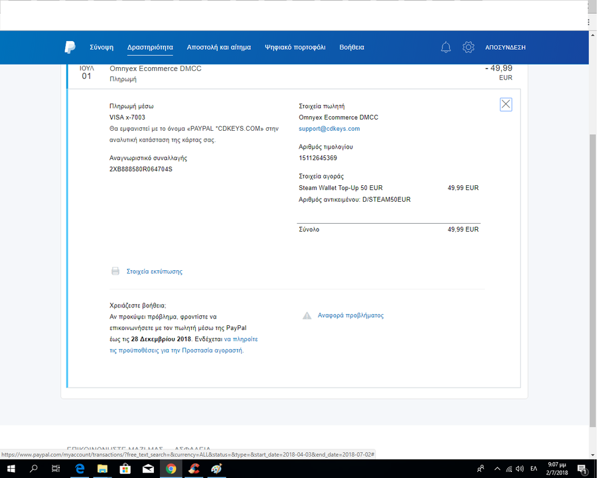Viewport: 600px width, 478px height.
Task: Click the printer icon beside Στοιχεία εκτύπωσης
Action: tap(115, 272)
